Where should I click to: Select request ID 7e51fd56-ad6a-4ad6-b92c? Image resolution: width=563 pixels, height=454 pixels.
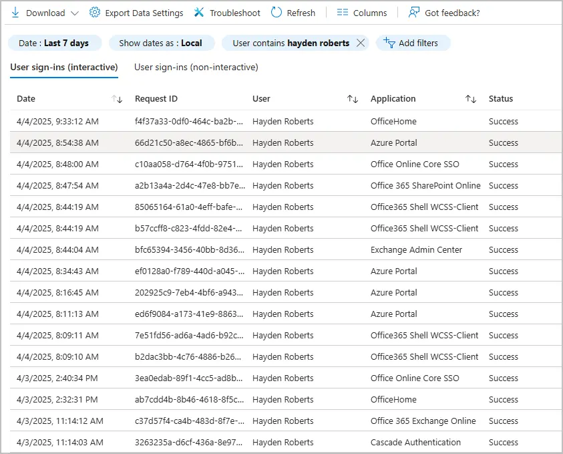point(189,336)
